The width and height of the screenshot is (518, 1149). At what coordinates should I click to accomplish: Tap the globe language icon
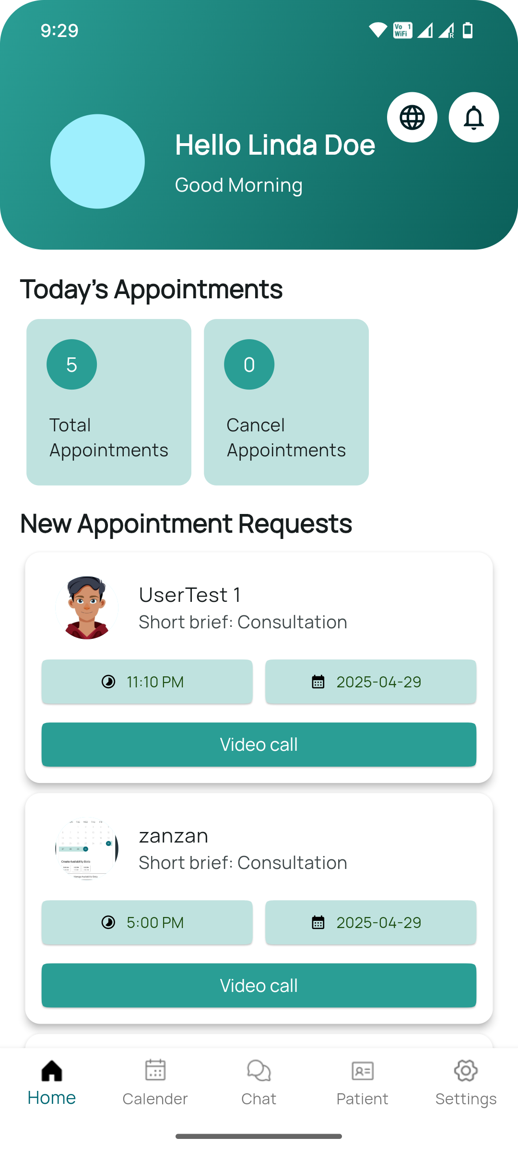tap(412, 117)
